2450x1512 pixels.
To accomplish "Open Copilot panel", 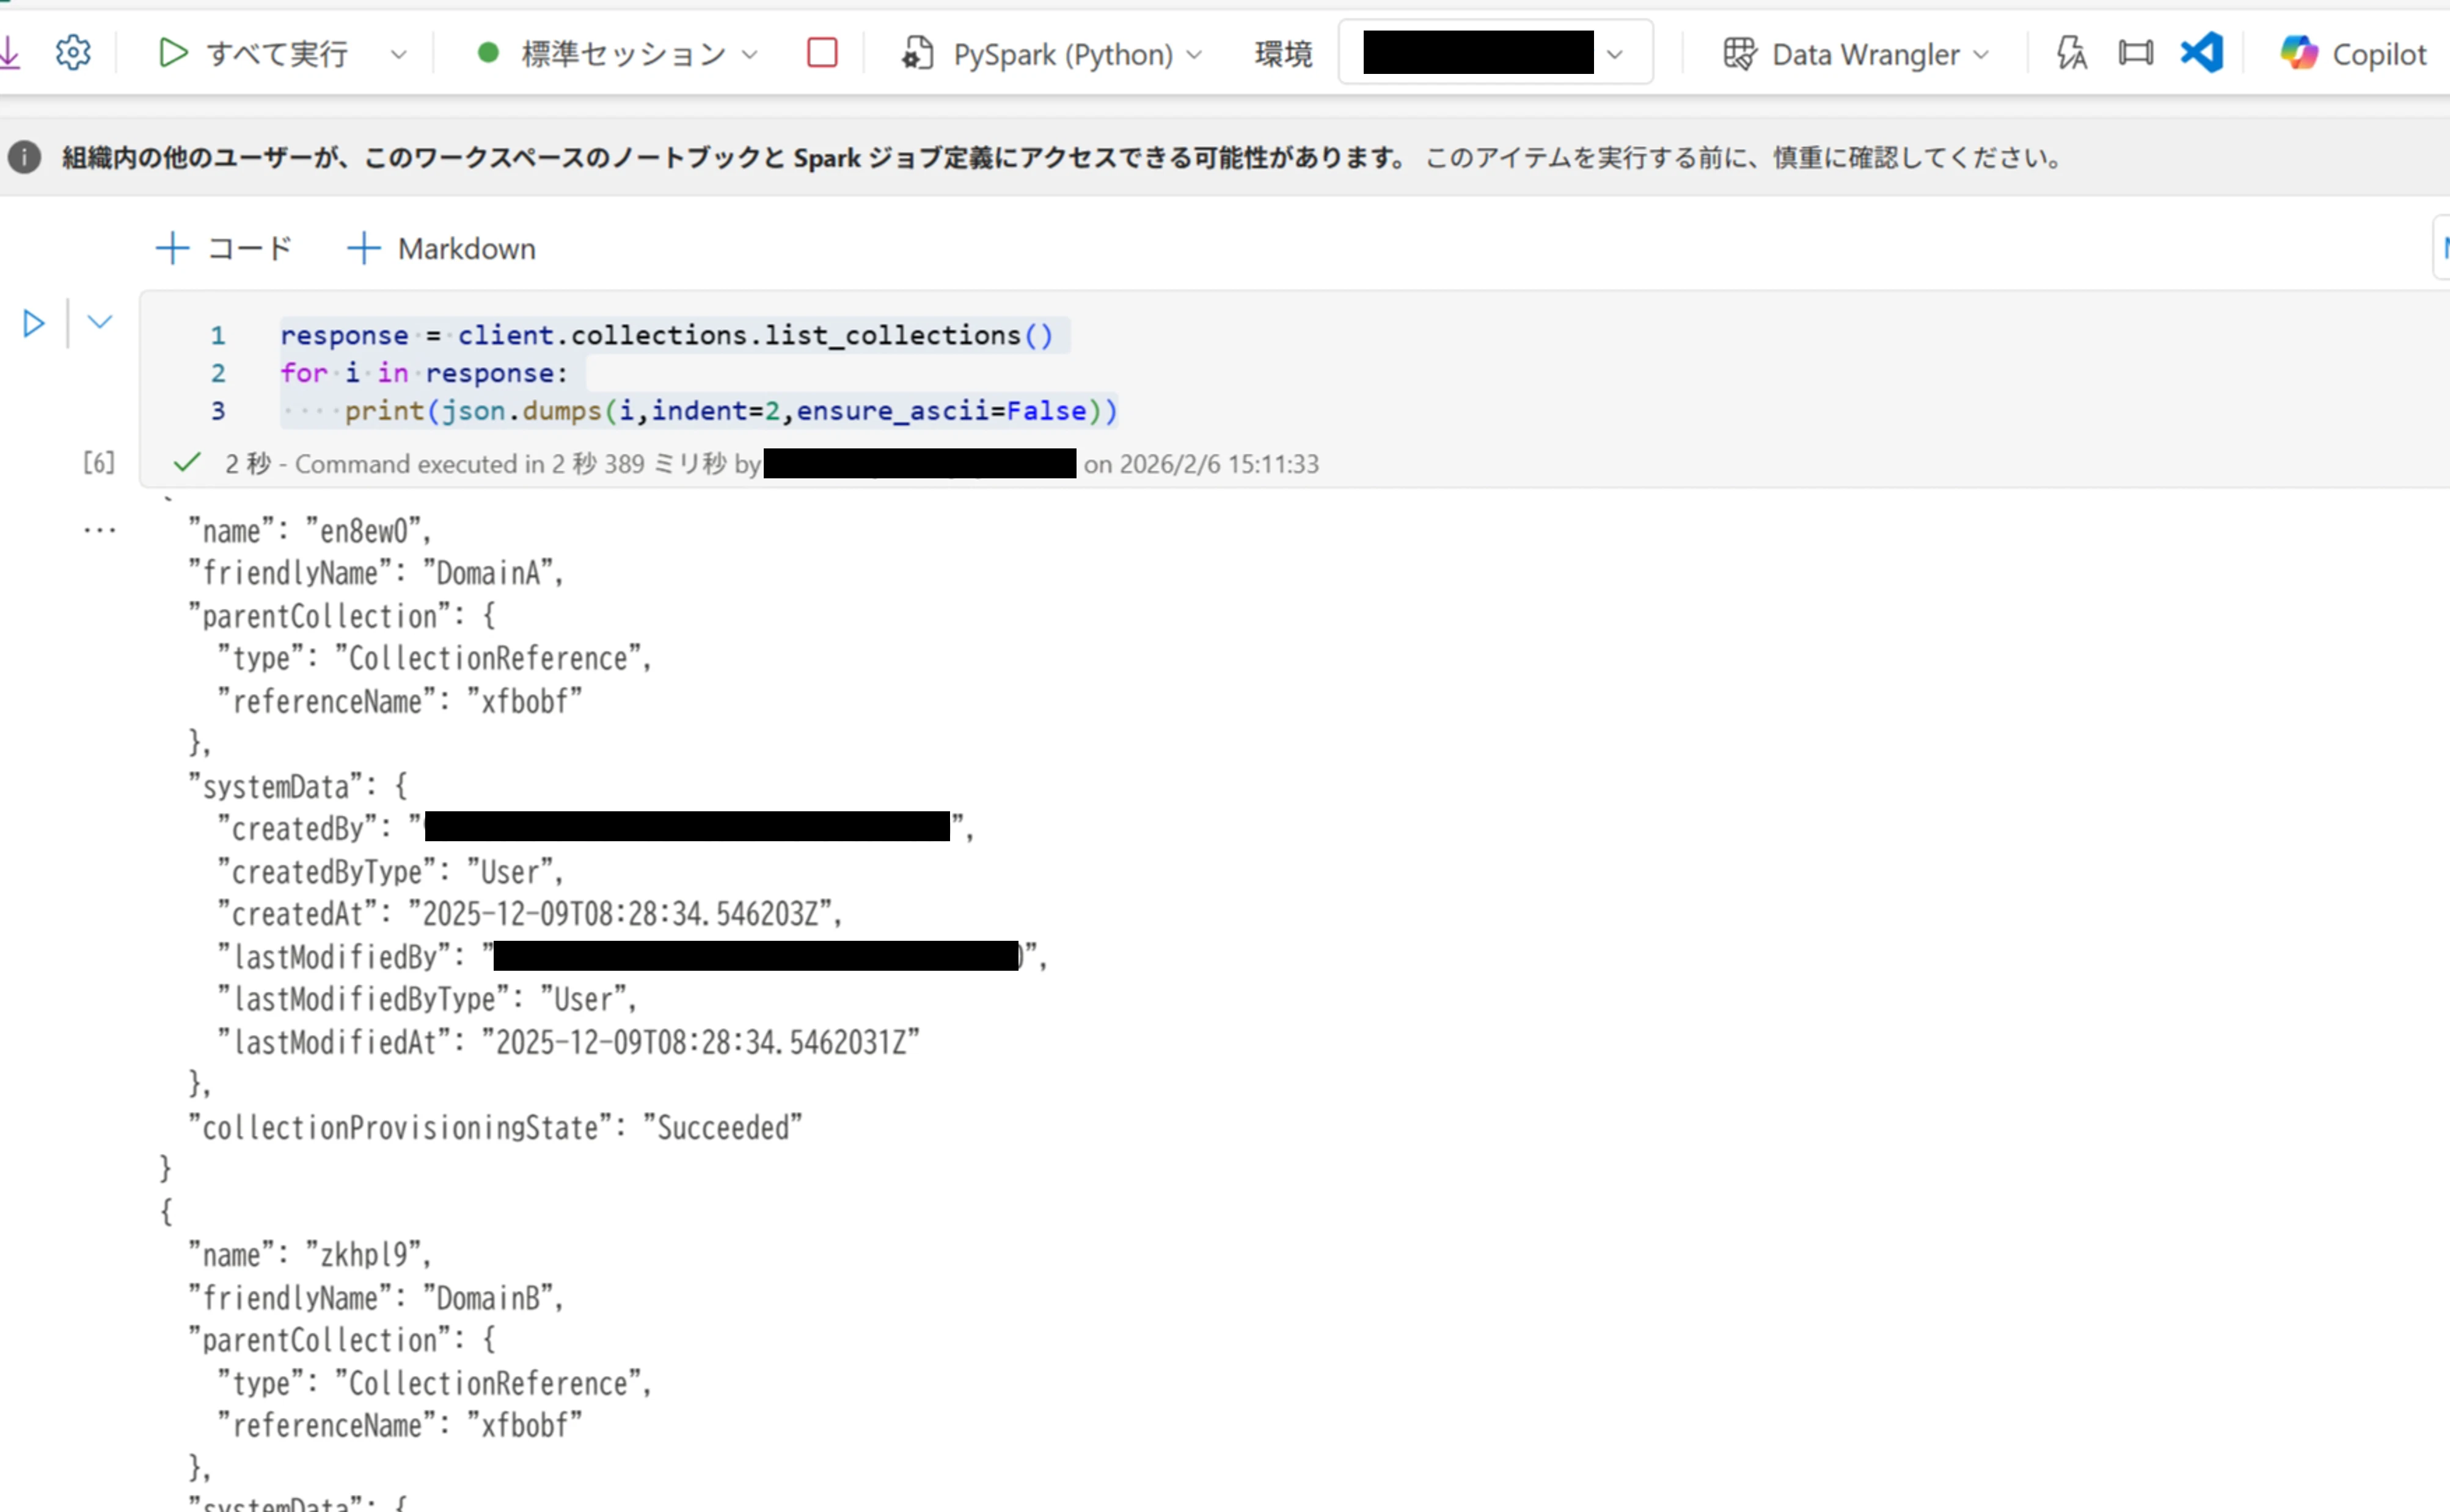I will 2352,53.
